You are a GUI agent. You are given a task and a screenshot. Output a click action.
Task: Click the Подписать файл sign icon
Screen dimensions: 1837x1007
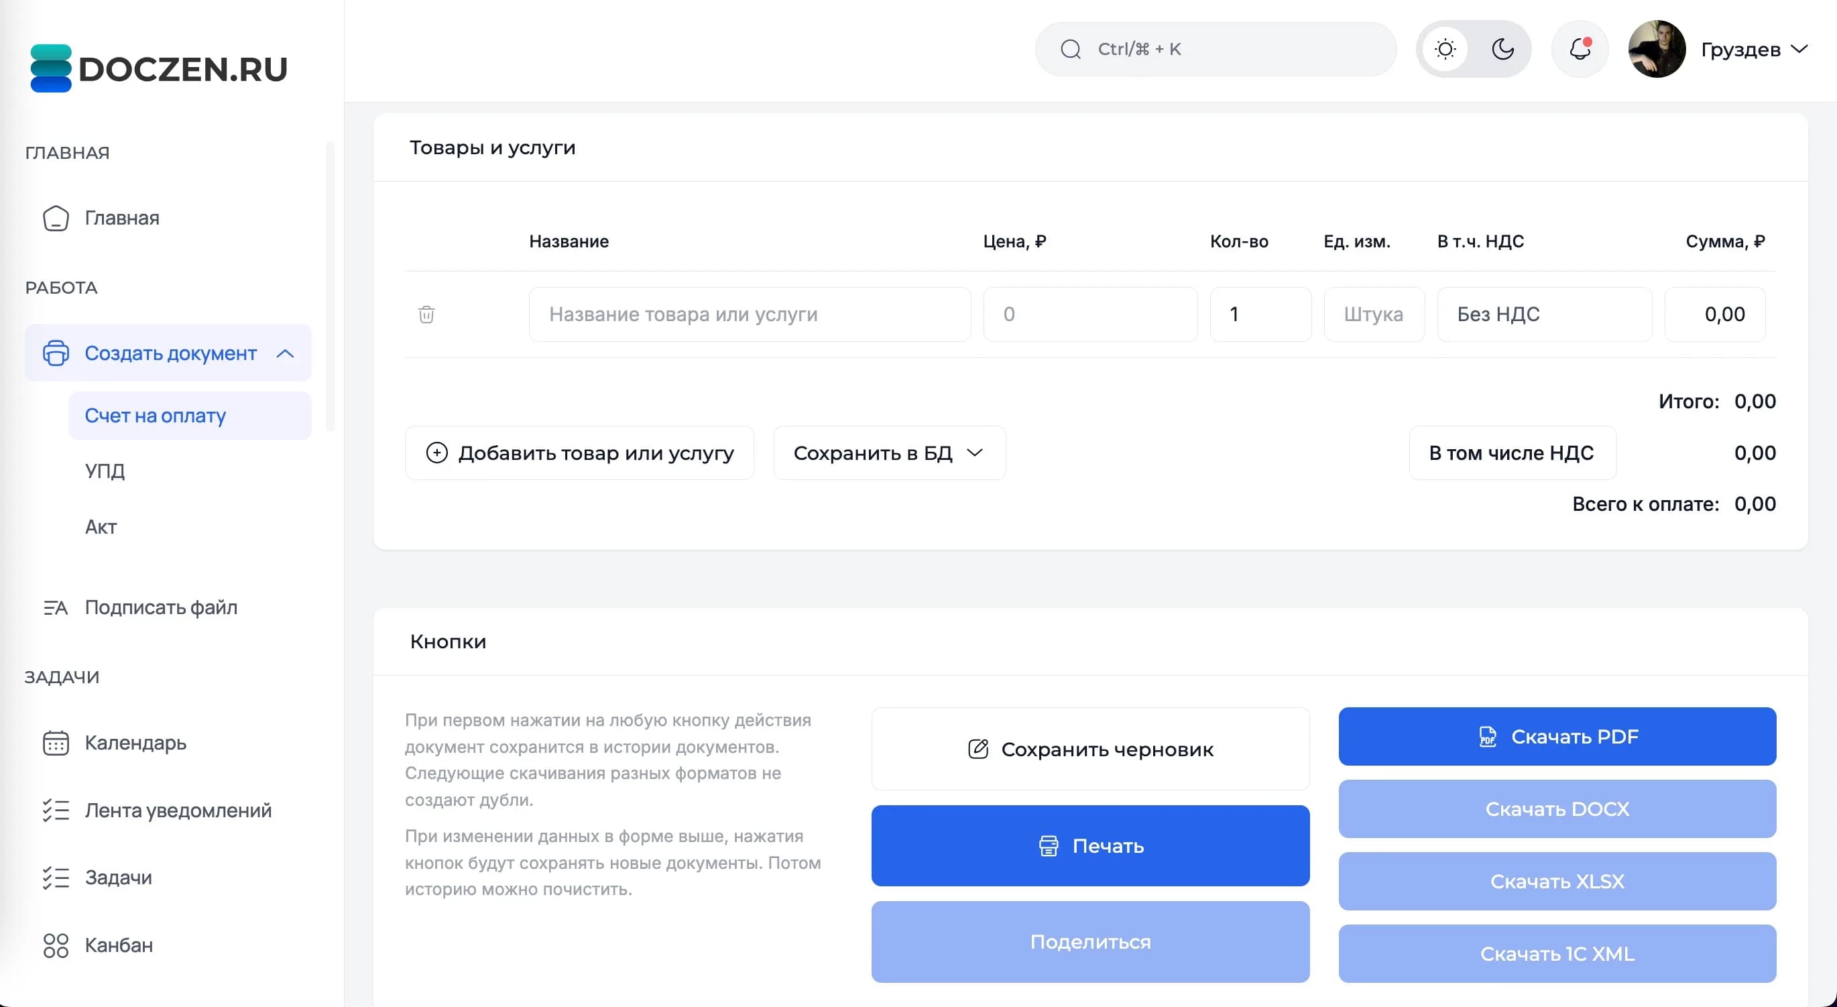point(56,607)
